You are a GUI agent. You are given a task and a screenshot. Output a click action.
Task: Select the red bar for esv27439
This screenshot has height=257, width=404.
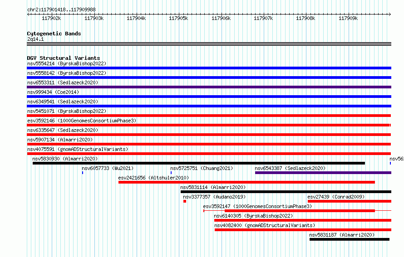click(350, 201)
